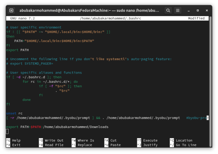Click the 'if [ -f "$rc" ]; then' line
Image resolution: width=218 pixels, height=154 pixels.
(x=60, y=86)
